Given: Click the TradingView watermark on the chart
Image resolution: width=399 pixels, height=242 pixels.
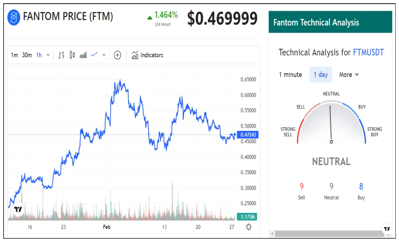Looking at the screenshot, I should [19, 209].
